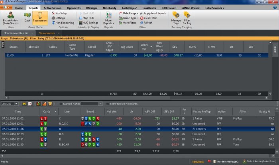Open the HM Apps tab

91,8
